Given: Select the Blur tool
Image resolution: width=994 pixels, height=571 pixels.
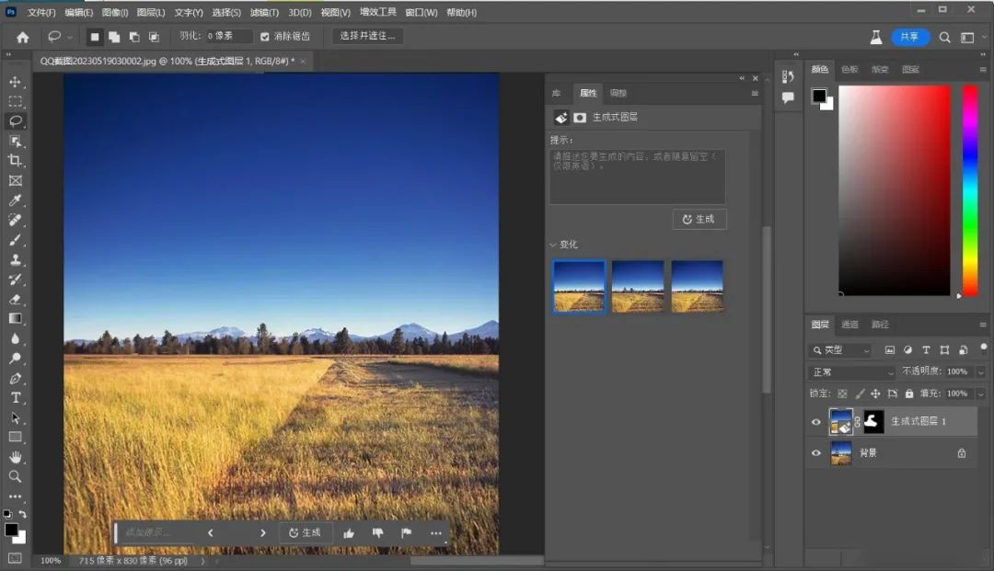Looking at the screenshot, I should pos(16,338).
